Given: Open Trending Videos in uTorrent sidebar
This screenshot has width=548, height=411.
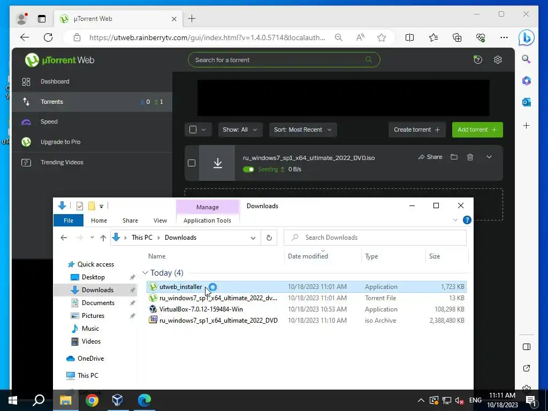Looking at the screenshot, I should coord(62,162).
